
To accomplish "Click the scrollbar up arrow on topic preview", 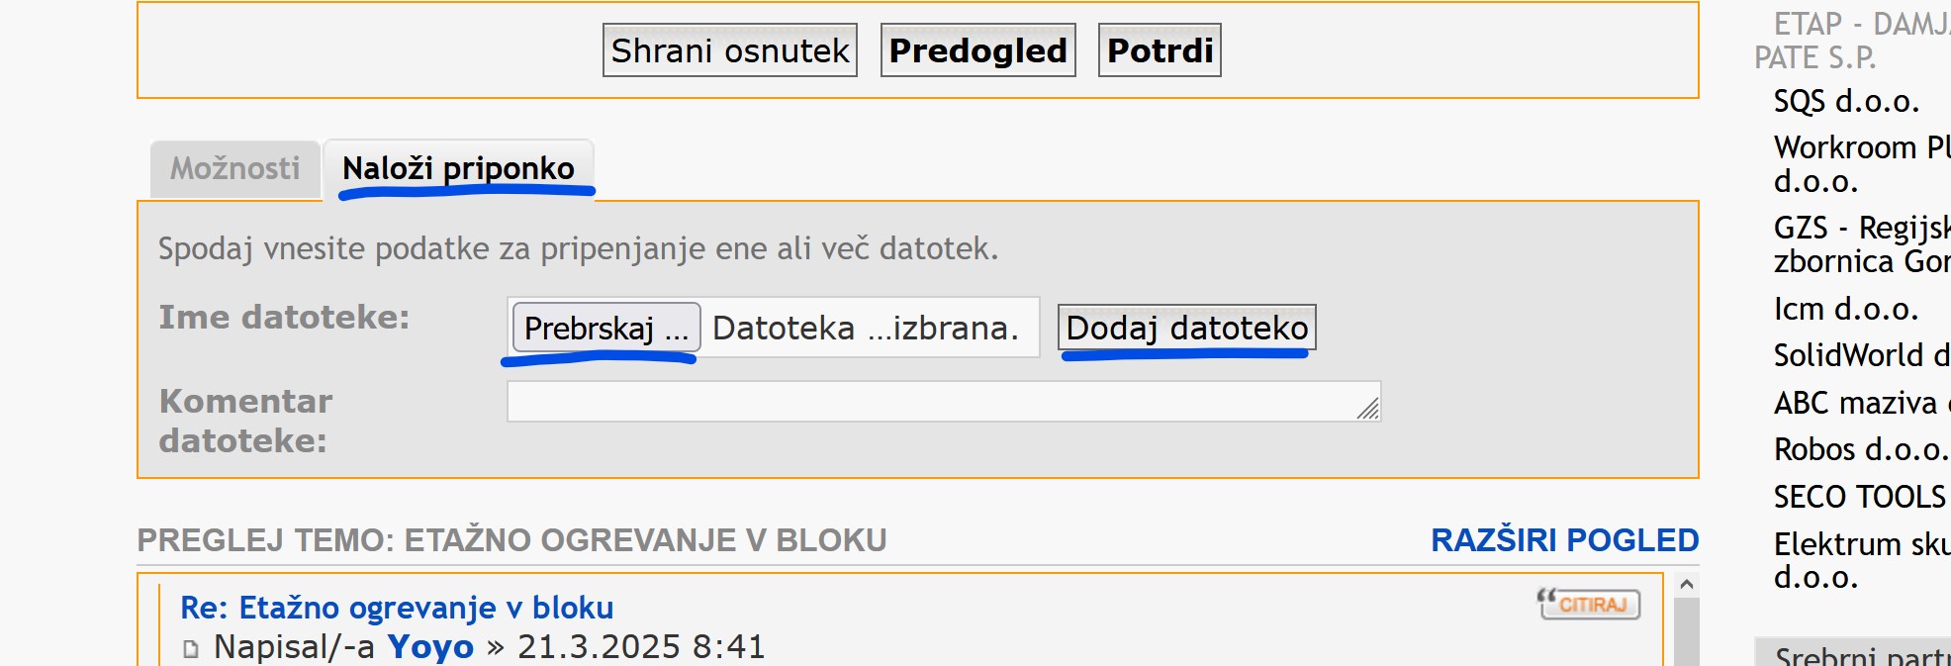I will [1685, 586].
